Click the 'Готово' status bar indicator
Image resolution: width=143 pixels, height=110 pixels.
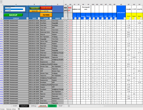(2, 109)
